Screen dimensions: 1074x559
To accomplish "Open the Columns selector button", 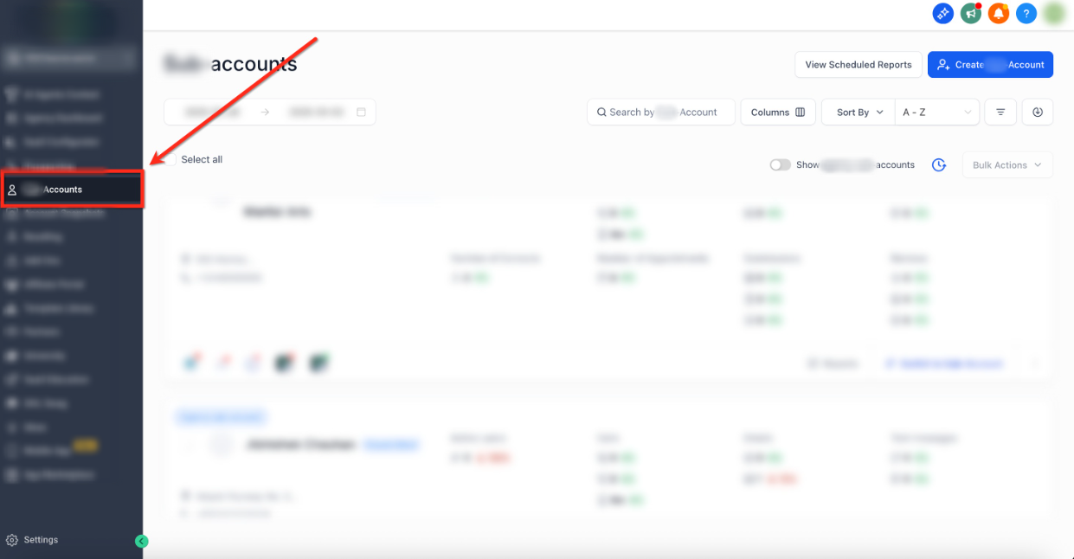I will (x=778, y=112).
